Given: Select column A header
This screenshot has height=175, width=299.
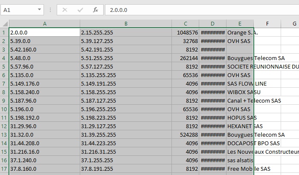Looking at the screenshot, I should [x=45, y=24].
